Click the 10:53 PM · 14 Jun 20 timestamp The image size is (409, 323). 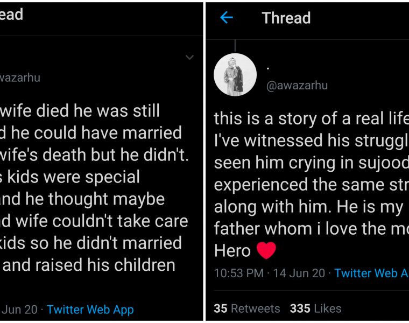click(269, 273)
